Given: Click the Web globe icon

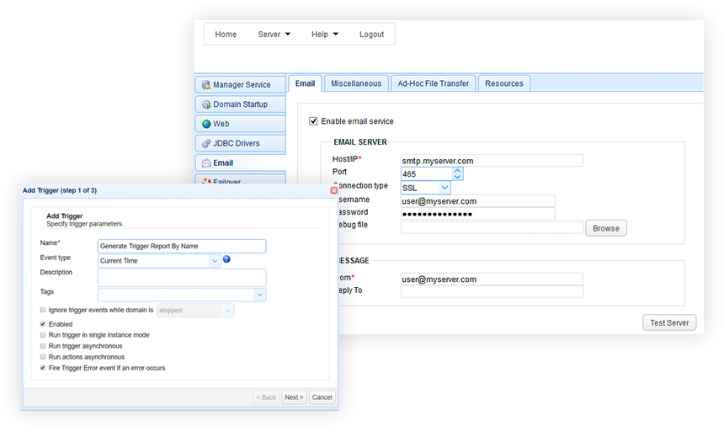Looking at the screenshot, I should click(205, 124).
